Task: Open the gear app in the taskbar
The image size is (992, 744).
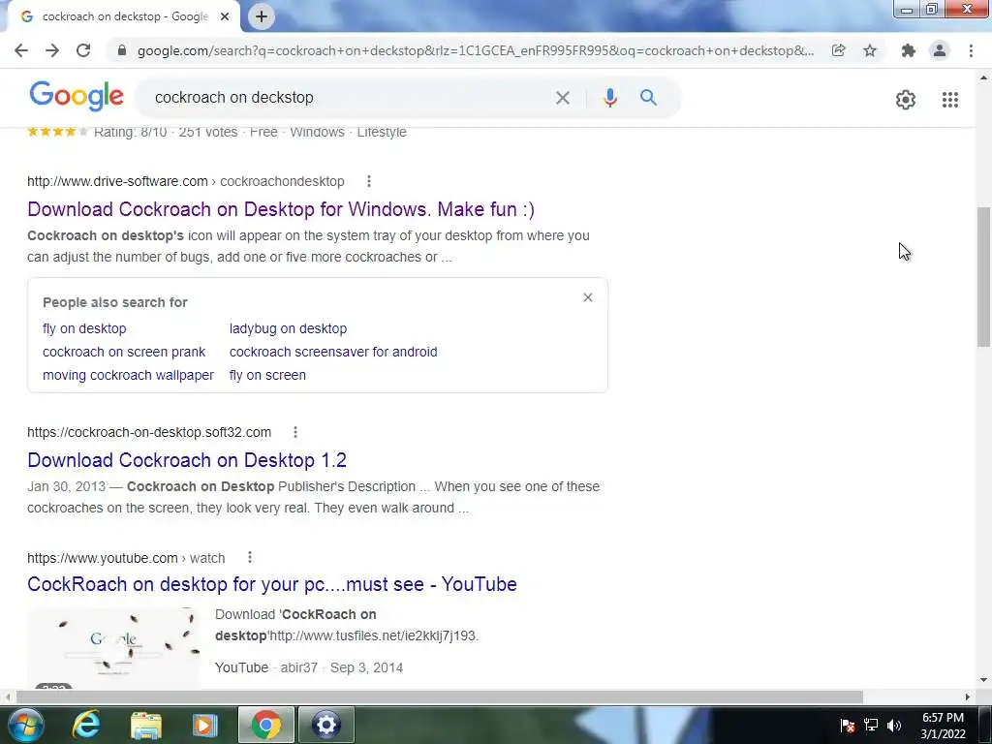Action: [326, 725]
